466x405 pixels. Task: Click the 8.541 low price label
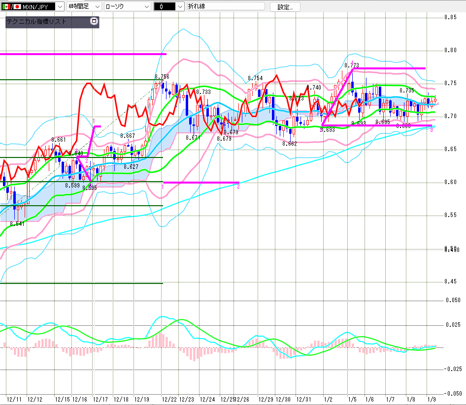coord(17,224)
